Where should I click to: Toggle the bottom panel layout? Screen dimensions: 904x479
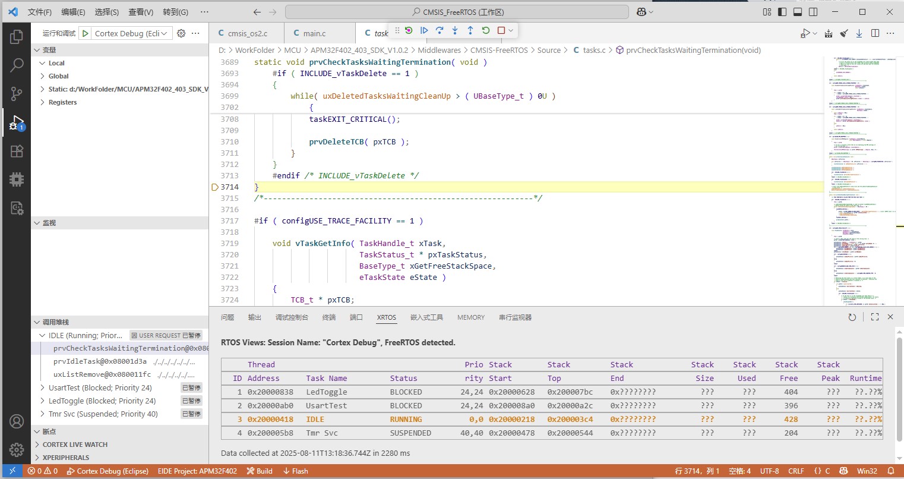[798, 12]
